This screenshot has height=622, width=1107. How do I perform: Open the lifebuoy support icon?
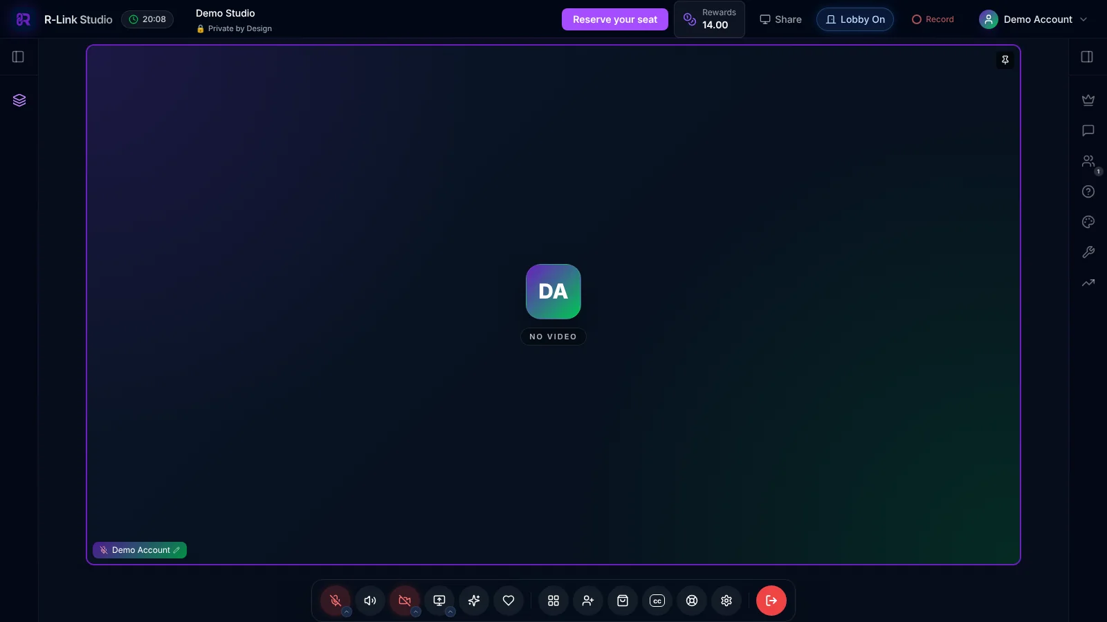(x=692, y=601)
